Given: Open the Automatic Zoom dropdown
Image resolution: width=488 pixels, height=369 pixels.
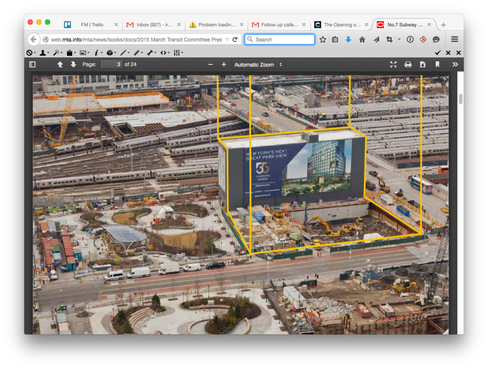Looking at the screenshot, I should pos(258,64).
